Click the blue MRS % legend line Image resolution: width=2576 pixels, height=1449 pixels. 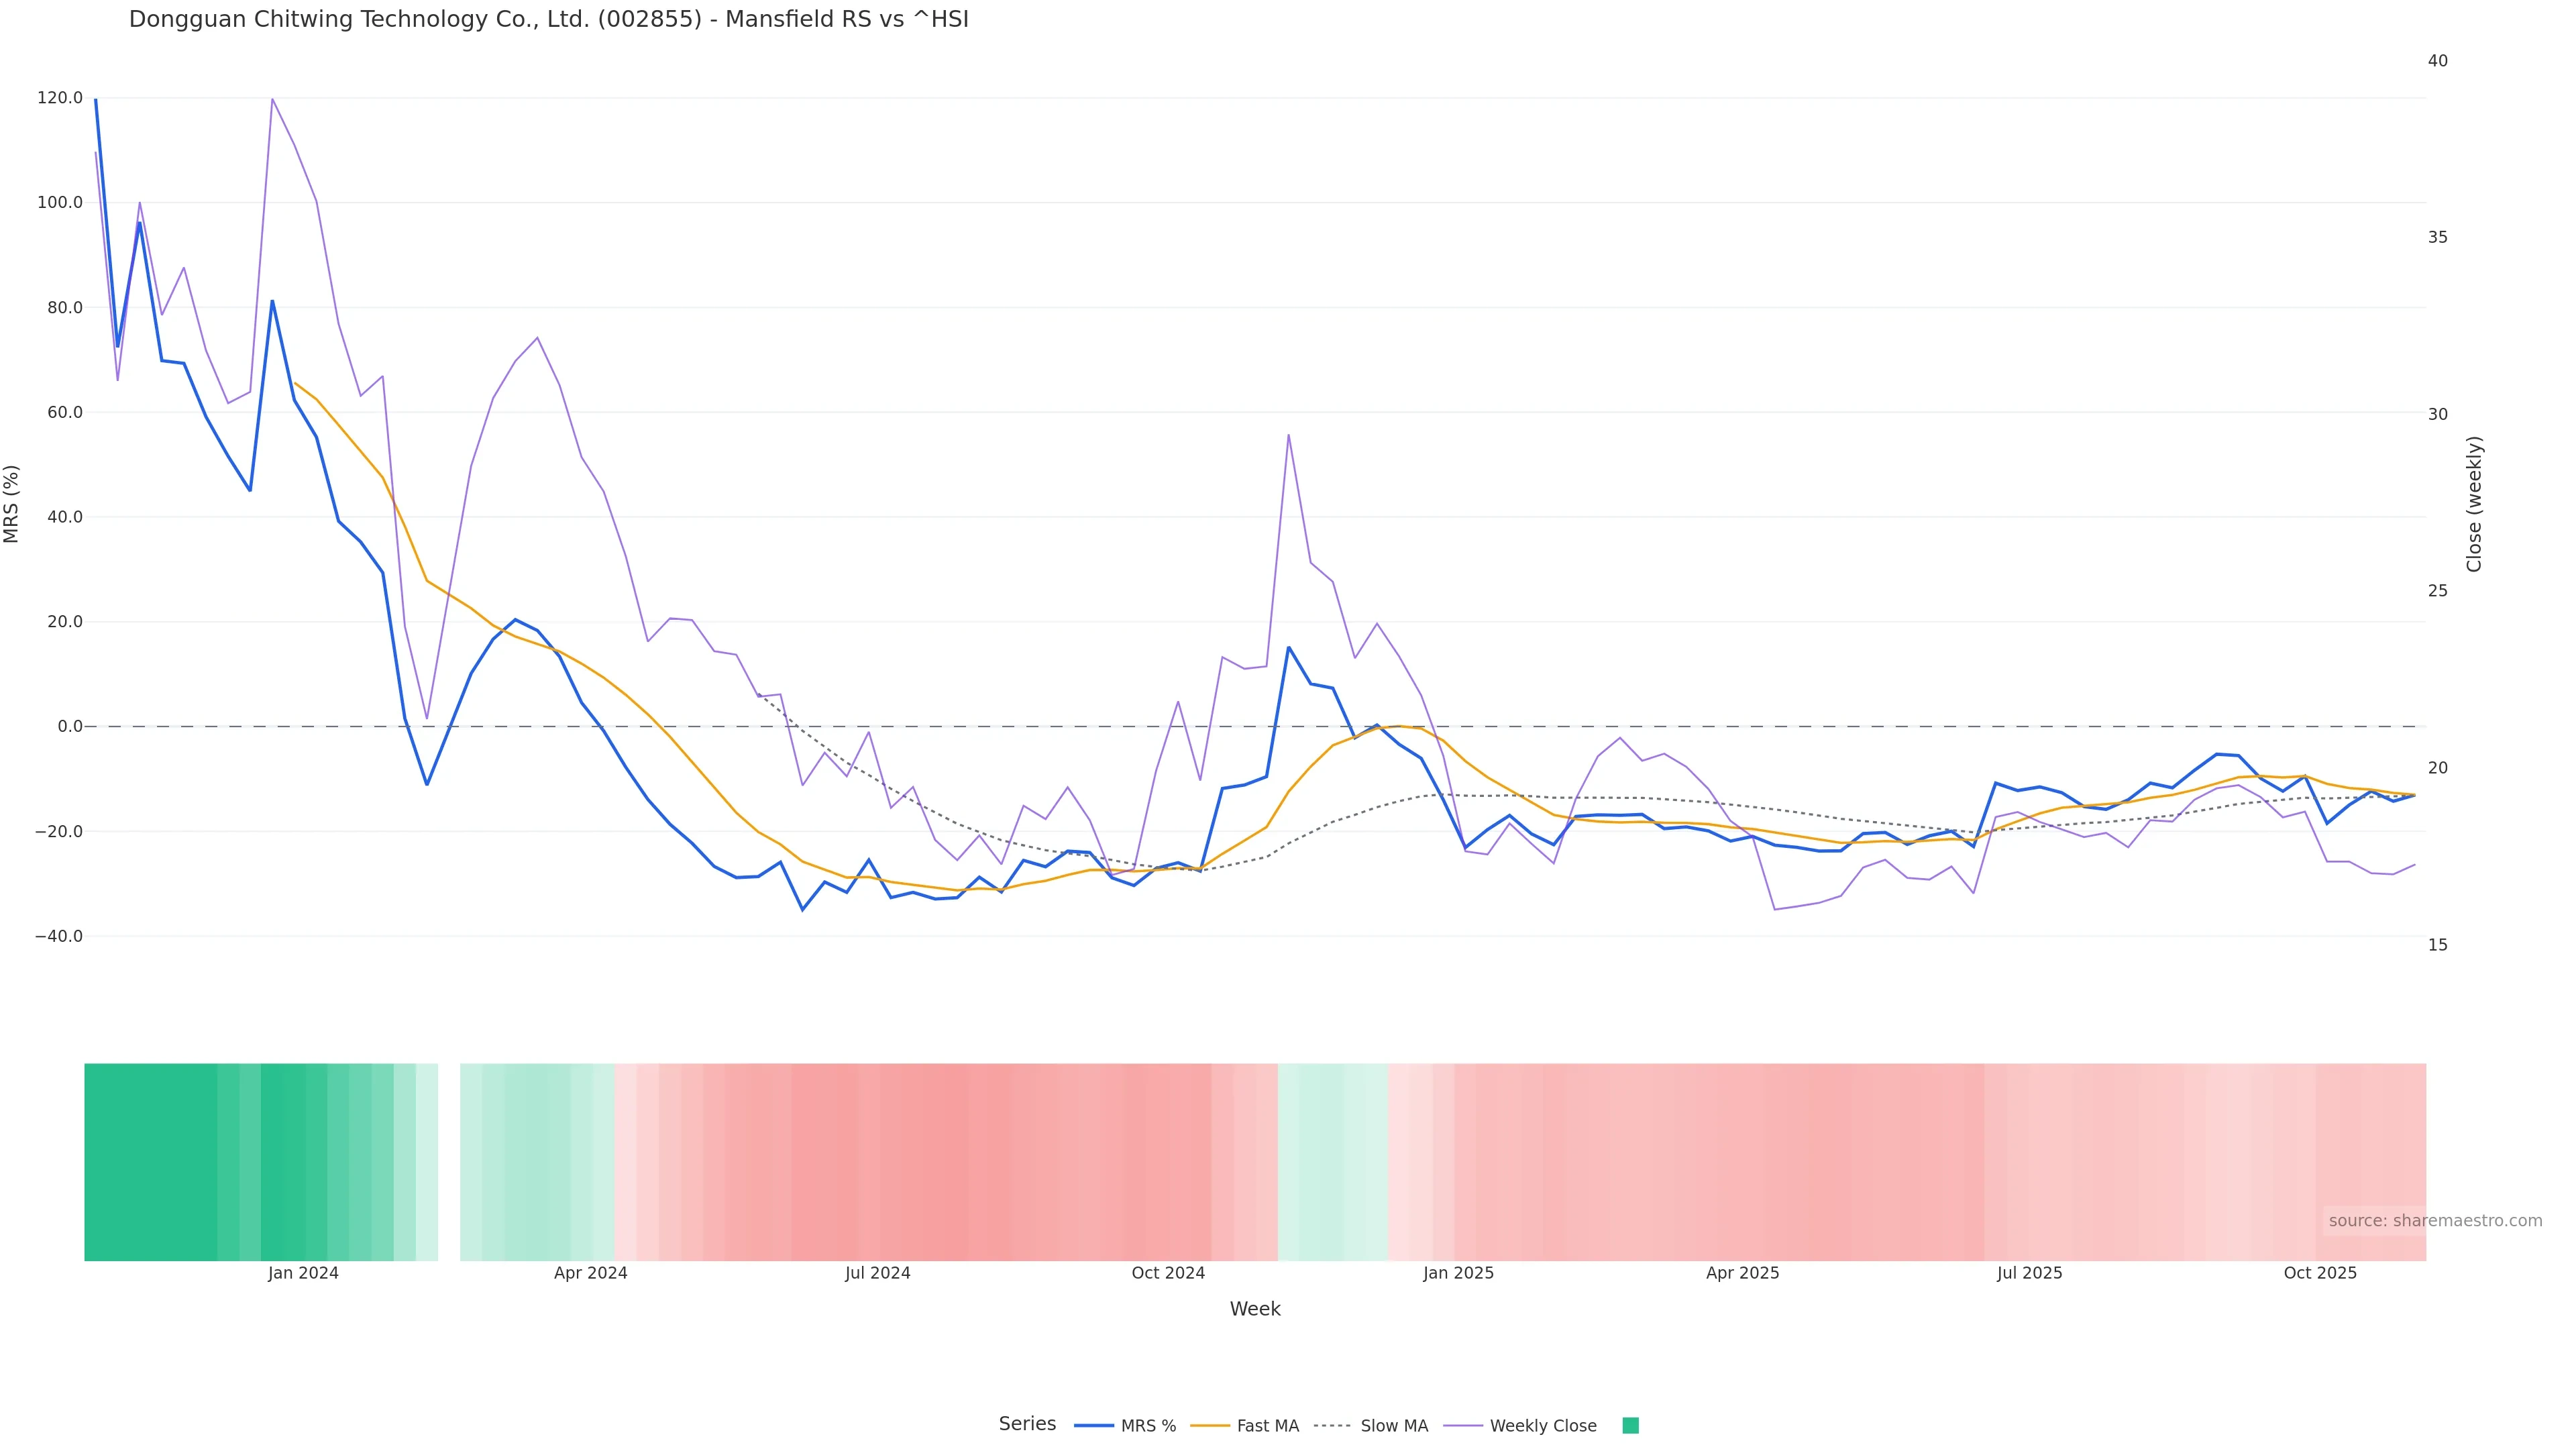tap(1094, 1426)
